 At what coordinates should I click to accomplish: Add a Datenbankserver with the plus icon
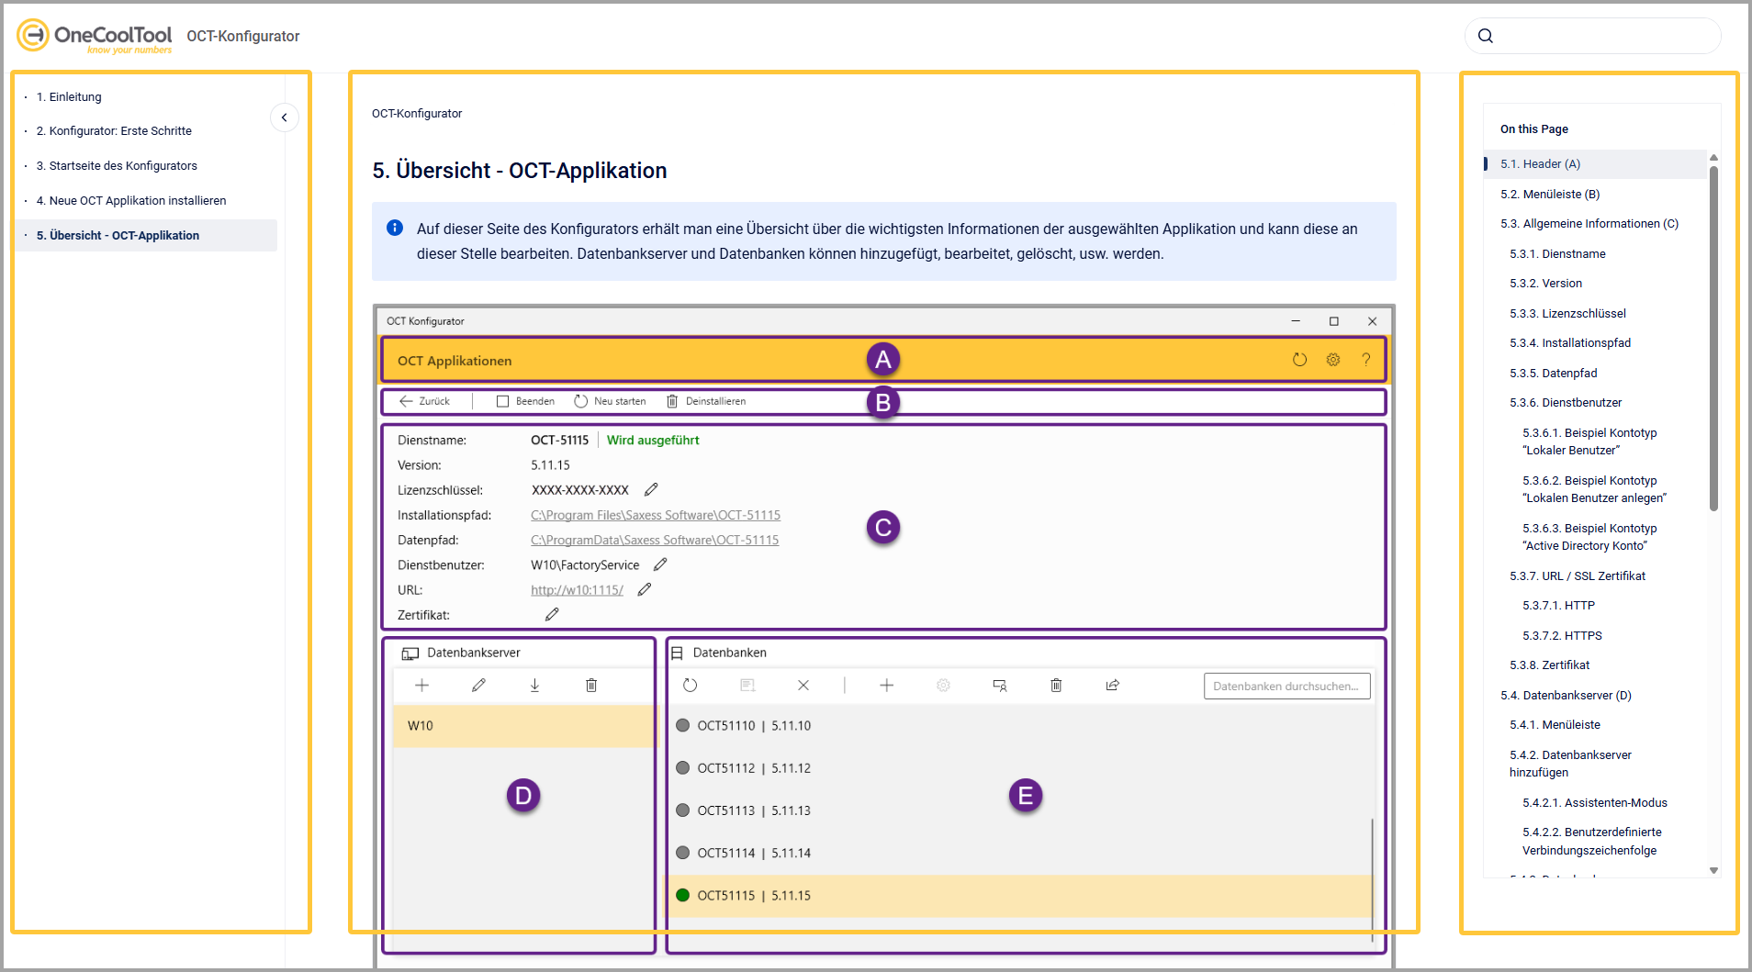[x=421, y=686]
